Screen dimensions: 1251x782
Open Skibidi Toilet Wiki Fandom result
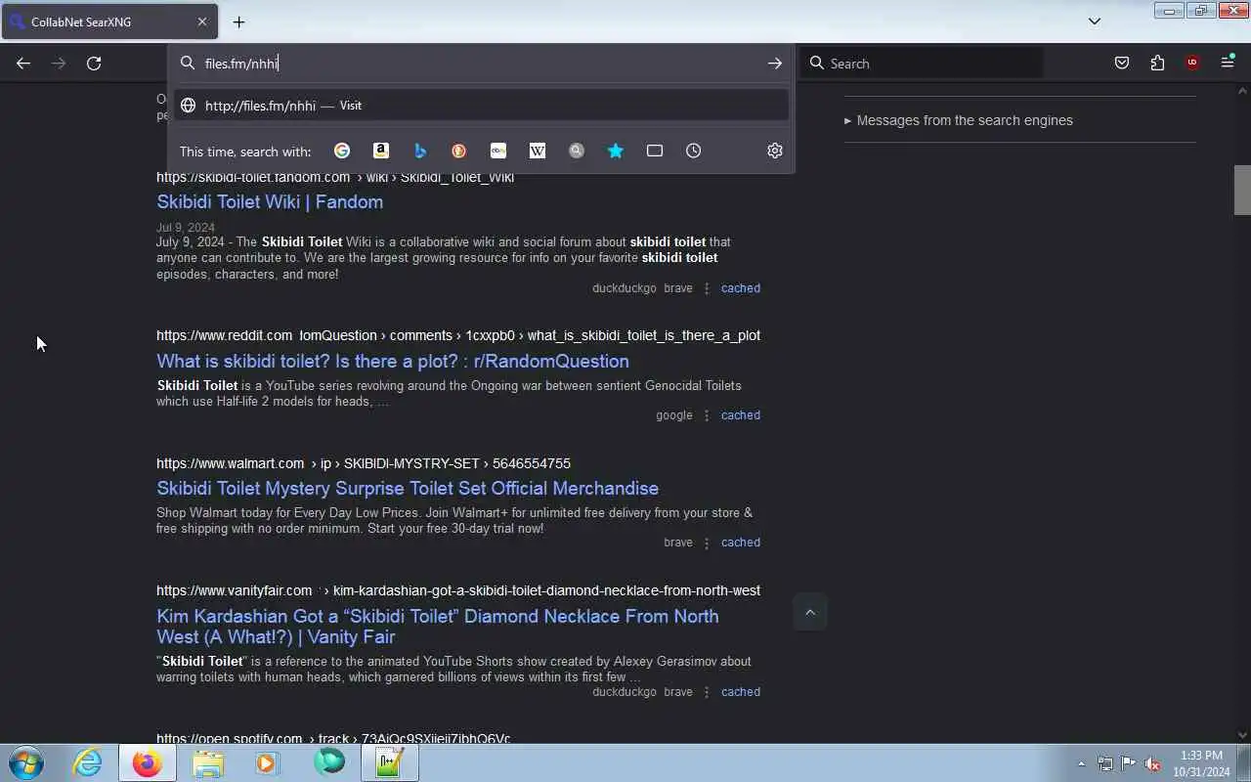point(270,202)
